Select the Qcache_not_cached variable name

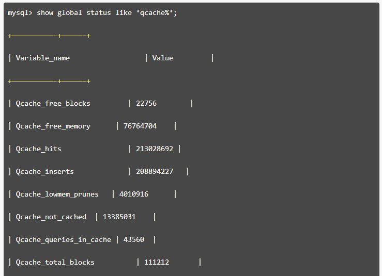click(51, 217)
